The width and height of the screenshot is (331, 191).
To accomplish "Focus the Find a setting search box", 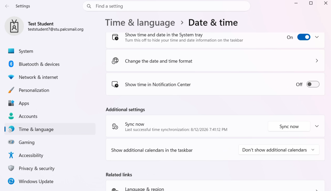I will point(166,6).
